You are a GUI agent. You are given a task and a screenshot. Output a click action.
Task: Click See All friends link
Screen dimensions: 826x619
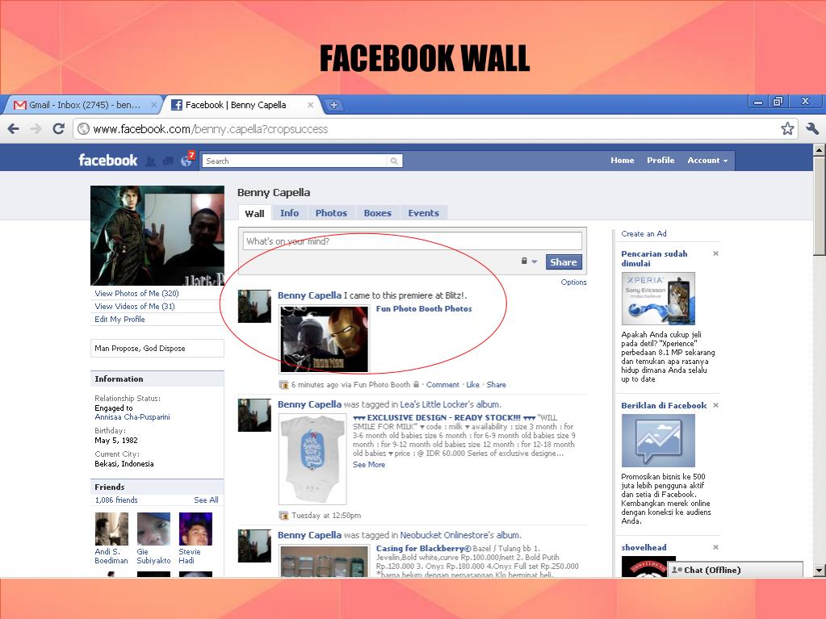click(x=206, y=500)
